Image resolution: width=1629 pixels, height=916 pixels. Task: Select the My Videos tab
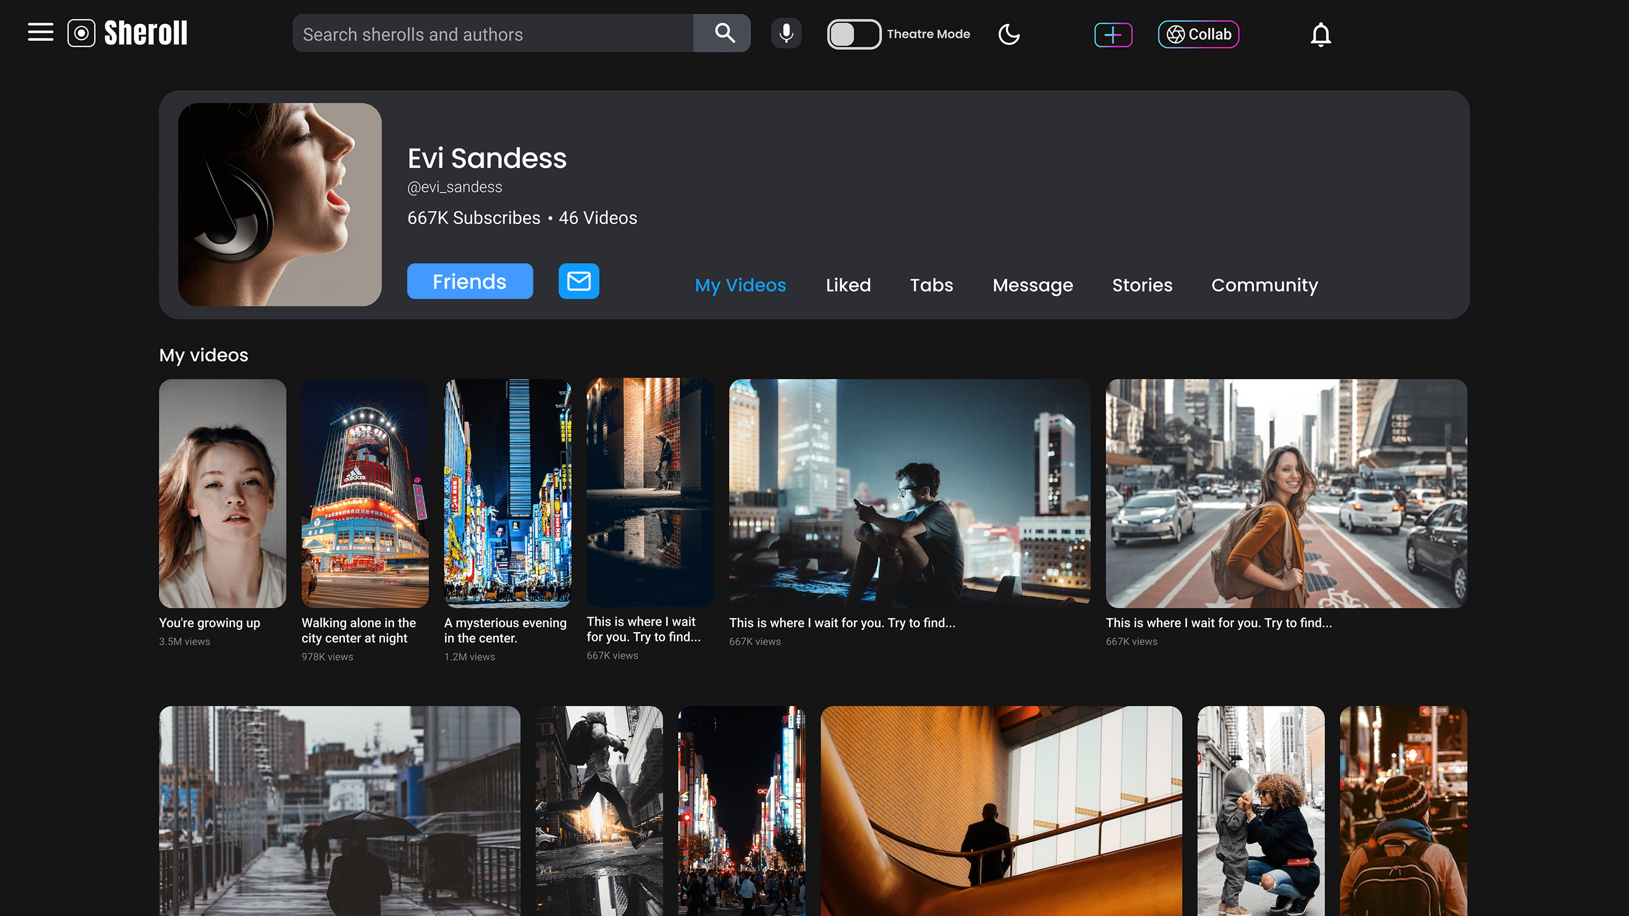pyautogui.click(x=741, y=285)
